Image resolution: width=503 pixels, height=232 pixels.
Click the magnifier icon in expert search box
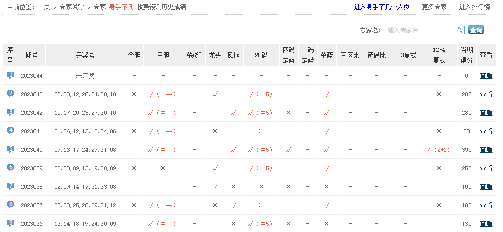460,30
